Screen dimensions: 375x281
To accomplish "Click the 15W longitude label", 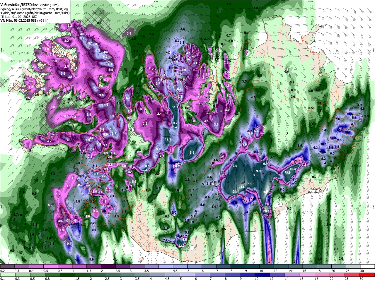I will click(x=310, y=1).
